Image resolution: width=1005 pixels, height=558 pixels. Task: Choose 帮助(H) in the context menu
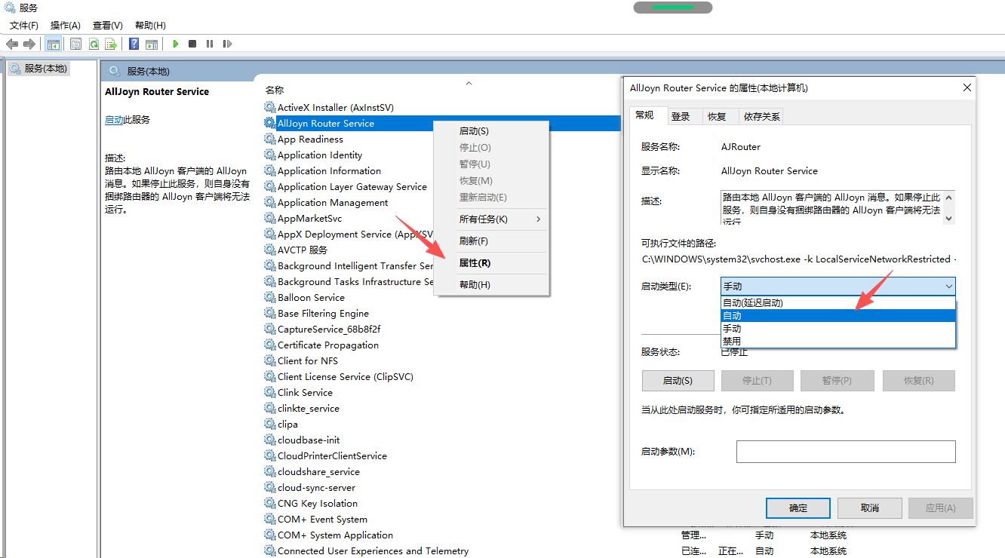click(492, 285)
